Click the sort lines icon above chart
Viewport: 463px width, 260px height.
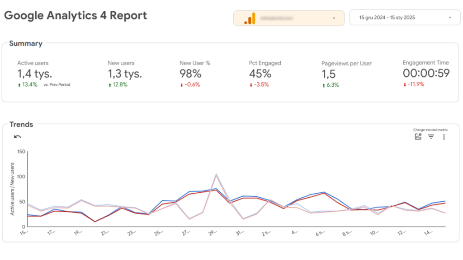pyautogui.click(x=431, y=137)
